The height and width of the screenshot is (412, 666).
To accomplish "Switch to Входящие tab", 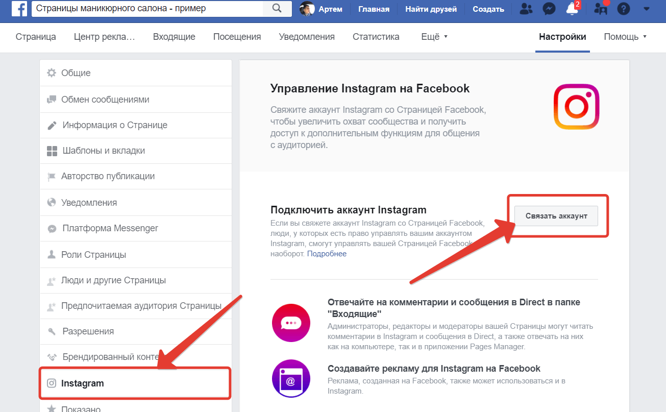I will tap(174, 37).
